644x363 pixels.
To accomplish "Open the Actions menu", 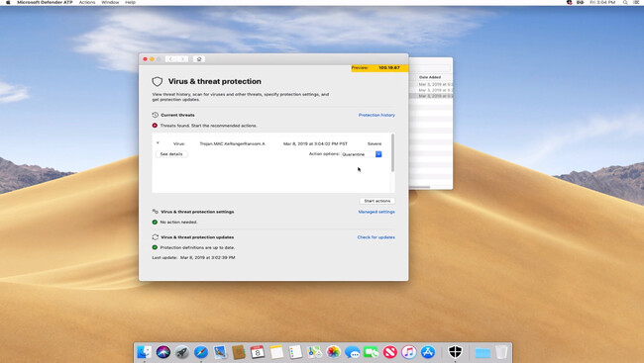I will point(87,2).
